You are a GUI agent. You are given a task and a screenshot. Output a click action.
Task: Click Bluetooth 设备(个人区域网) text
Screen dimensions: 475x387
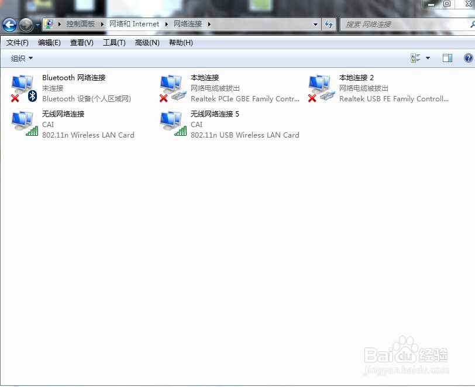click(87, 99)
